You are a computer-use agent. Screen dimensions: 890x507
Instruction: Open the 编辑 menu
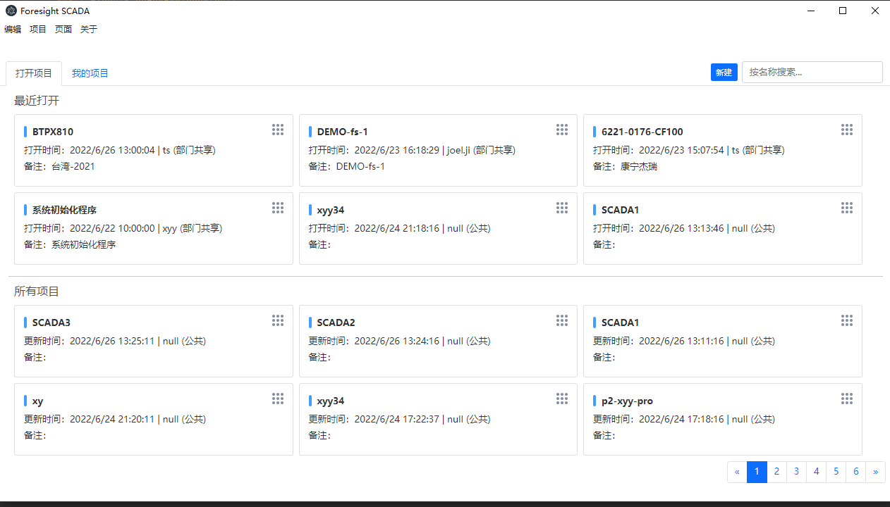coord(13,30)
